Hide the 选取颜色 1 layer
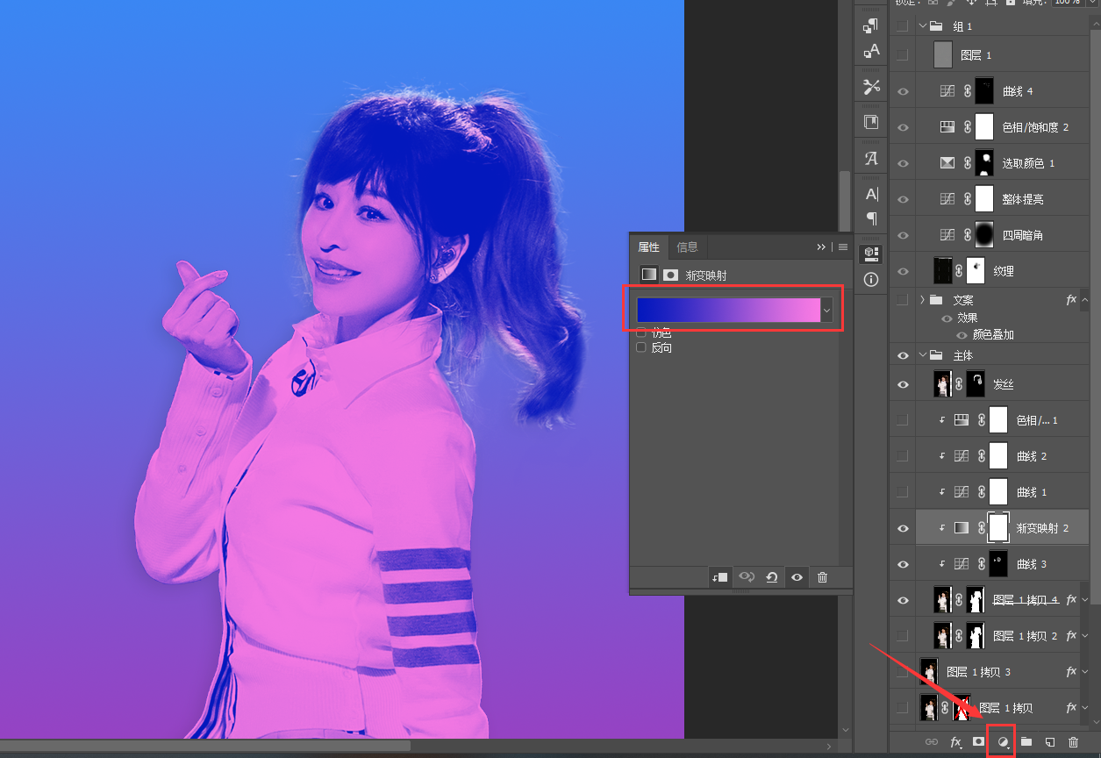This screenshot has width=1101, height=758. click(903, 163)
